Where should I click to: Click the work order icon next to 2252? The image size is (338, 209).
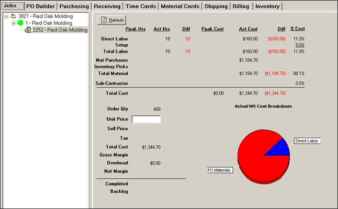(28, 30)
